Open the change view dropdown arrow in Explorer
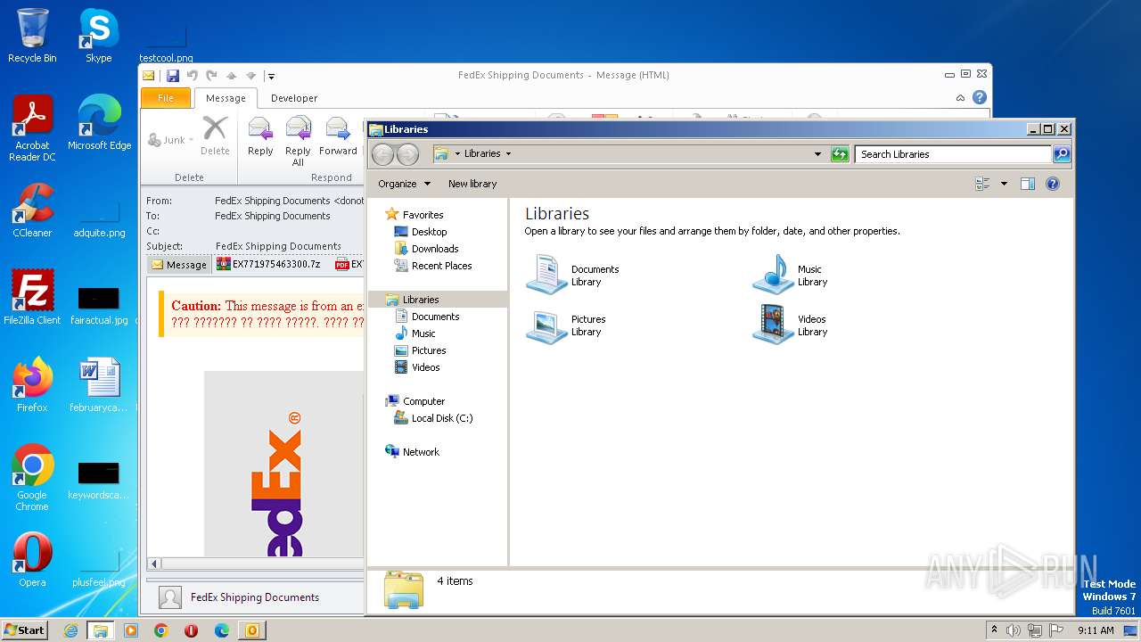Image resolution: width=1141 pixels, height=642 pixels. coord(1004,184)
